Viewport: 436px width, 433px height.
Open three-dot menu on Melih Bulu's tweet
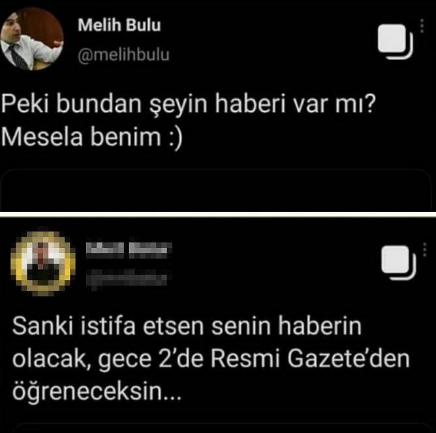tap(422, 26)
